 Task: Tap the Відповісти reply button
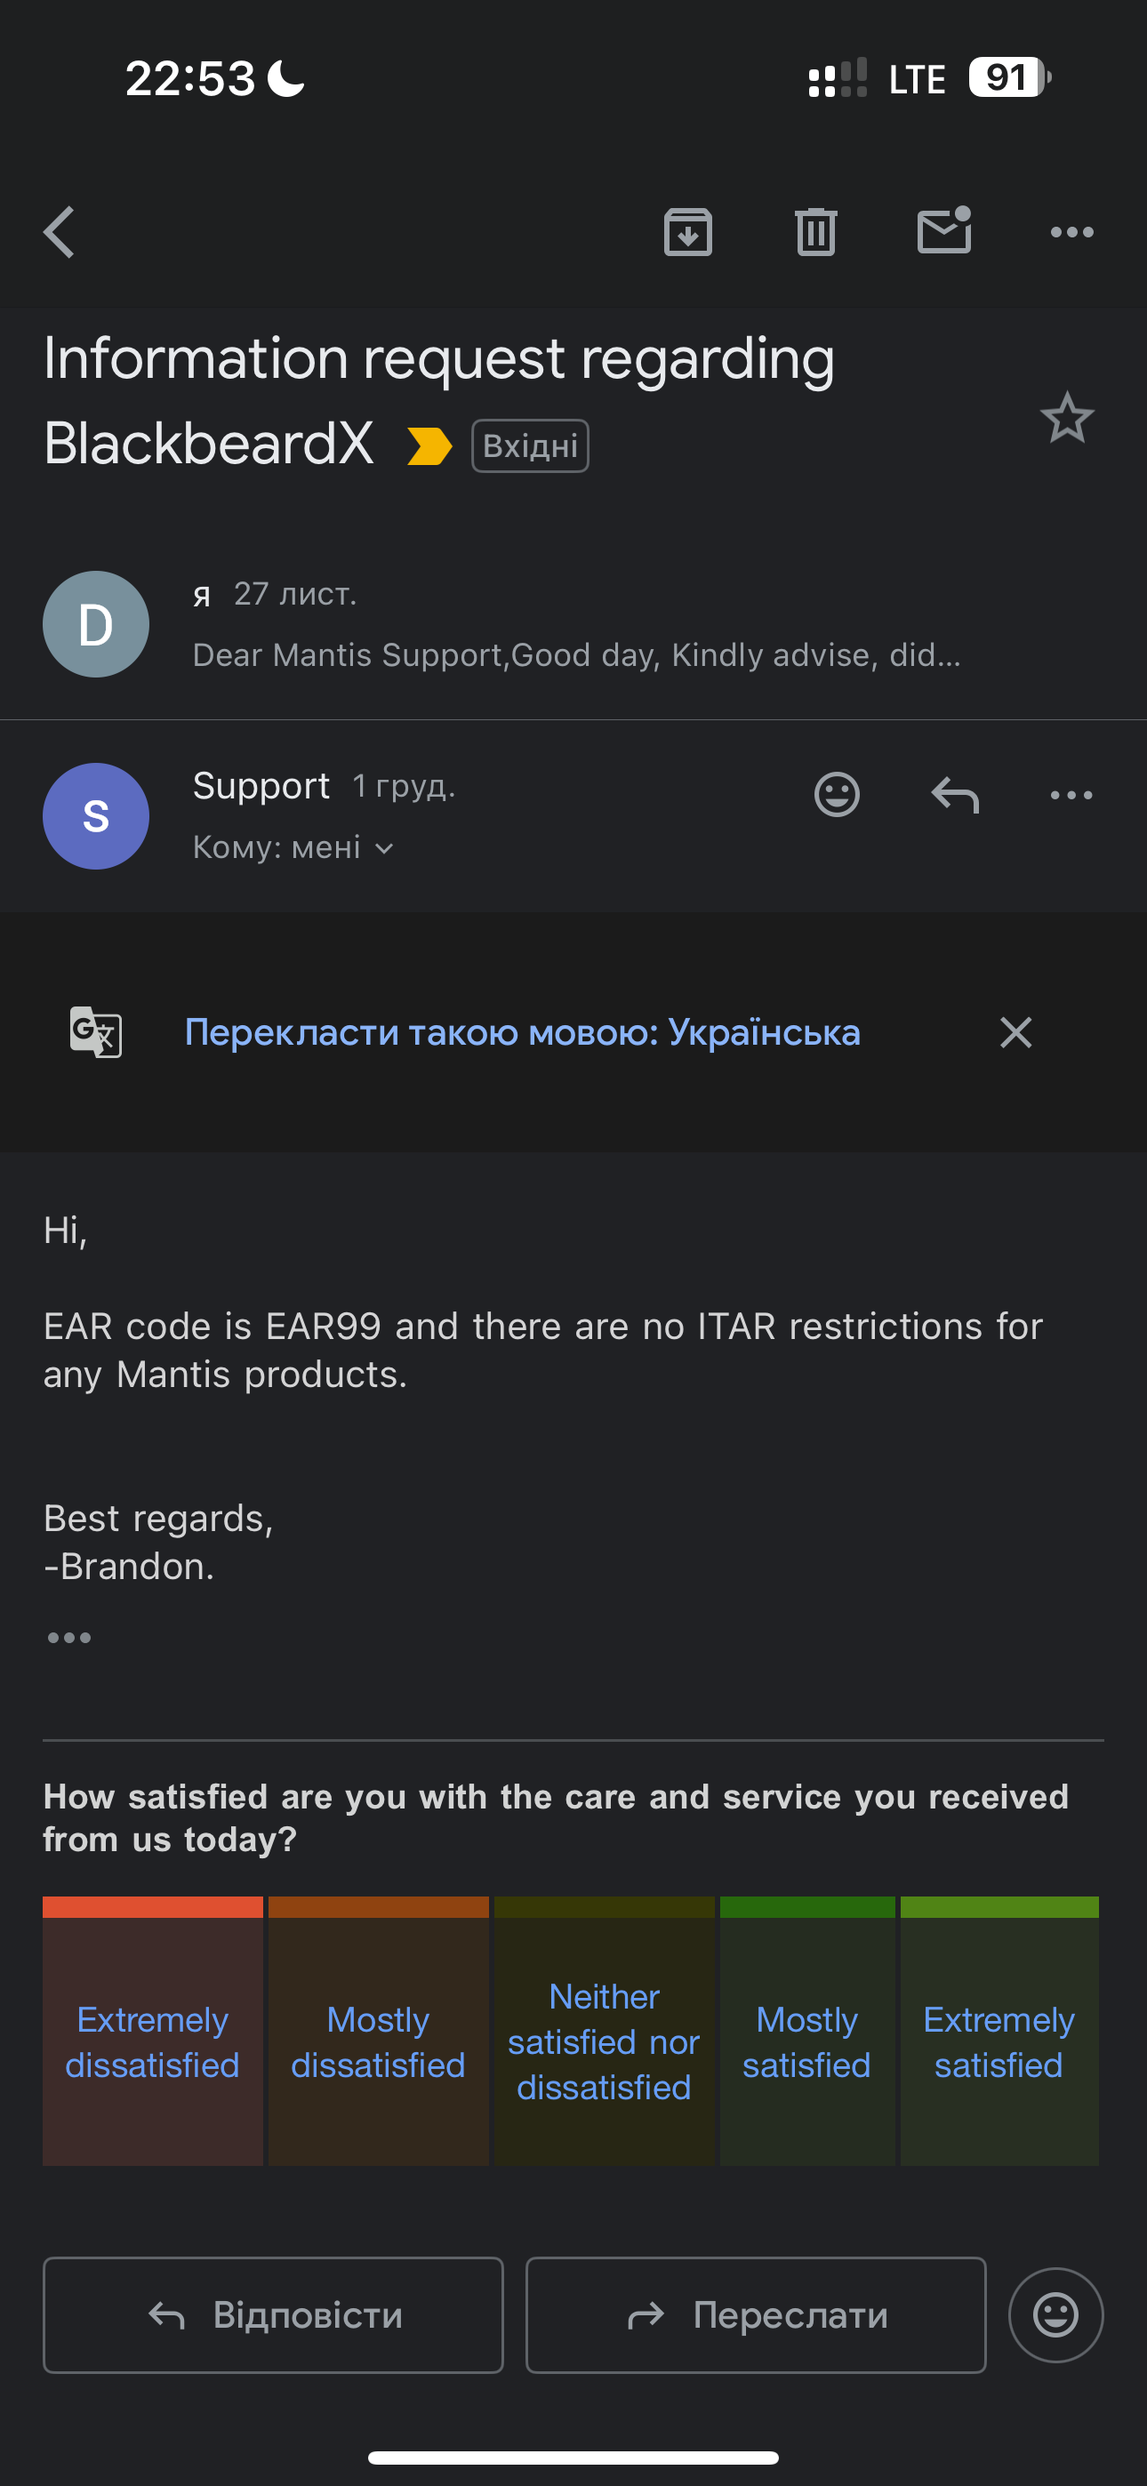273,2314
